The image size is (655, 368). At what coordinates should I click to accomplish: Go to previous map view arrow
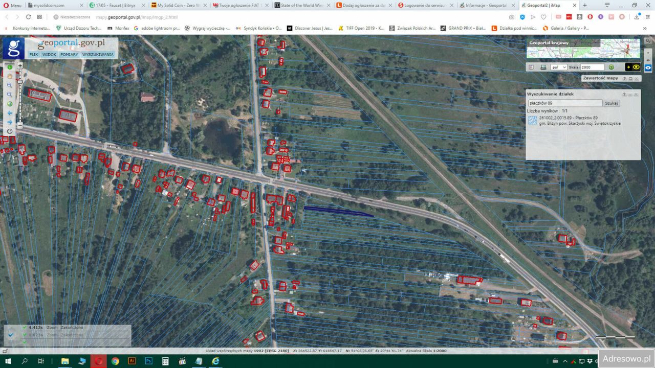point(10,113)
